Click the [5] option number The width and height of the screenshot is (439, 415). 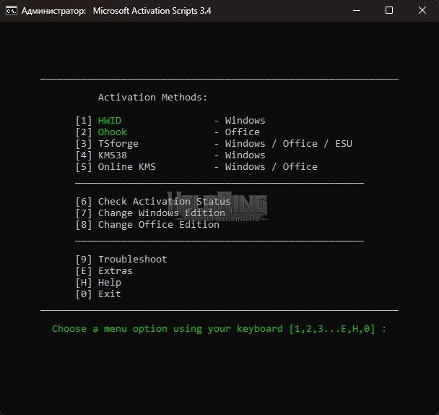coord(84,167)
